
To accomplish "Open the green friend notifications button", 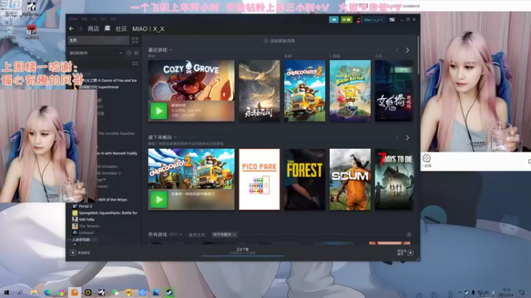I will pyautogui.click(x=346, y=20).
